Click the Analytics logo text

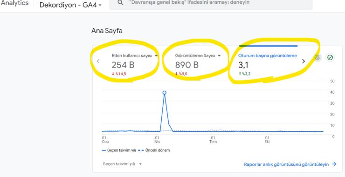click(x=15, y=3)
